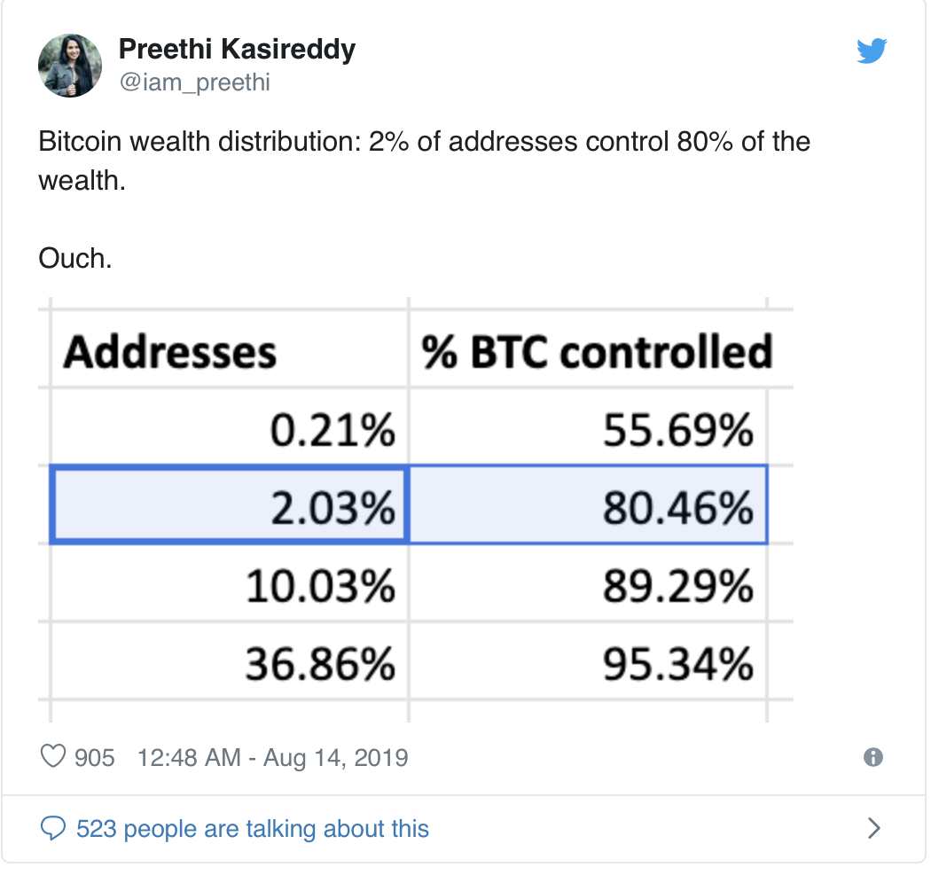This screenshot has width=931, height=883.
Task: Click the Addresses column header
Action: point(170,352)
